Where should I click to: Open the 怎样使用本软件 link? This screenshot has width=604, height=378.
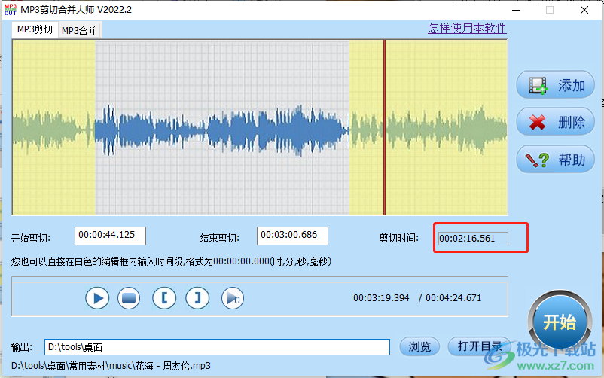tap(467, 28)
